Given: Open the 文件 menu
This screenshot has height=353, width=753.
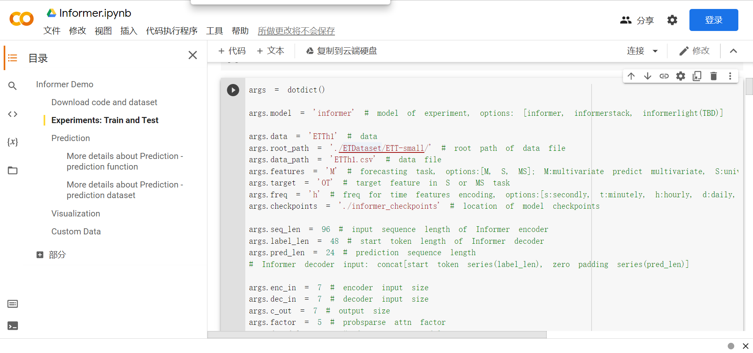Looking at the screenshot, I should 52,31.
